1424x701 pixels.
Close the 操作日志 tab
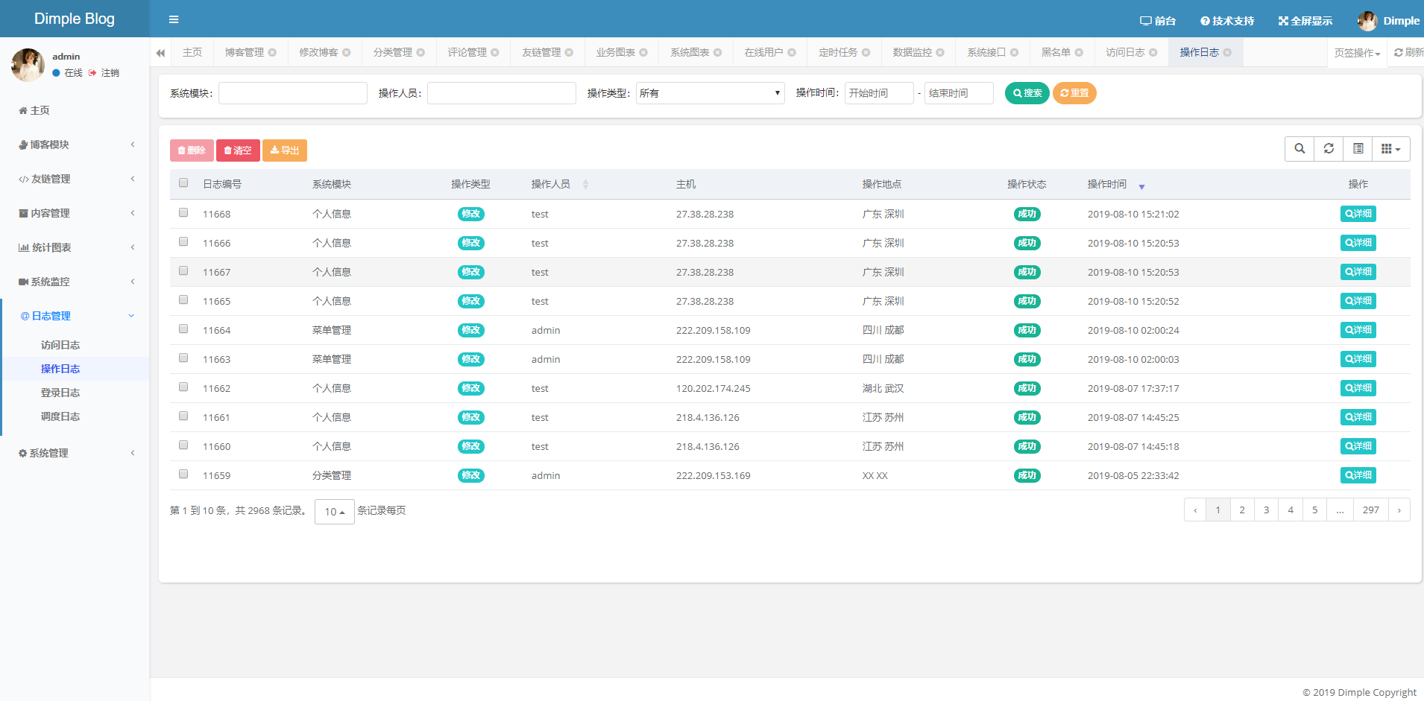point(1227,52)
